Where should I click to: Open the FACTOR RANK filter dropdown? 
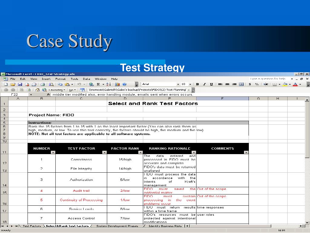click(140, 152)
